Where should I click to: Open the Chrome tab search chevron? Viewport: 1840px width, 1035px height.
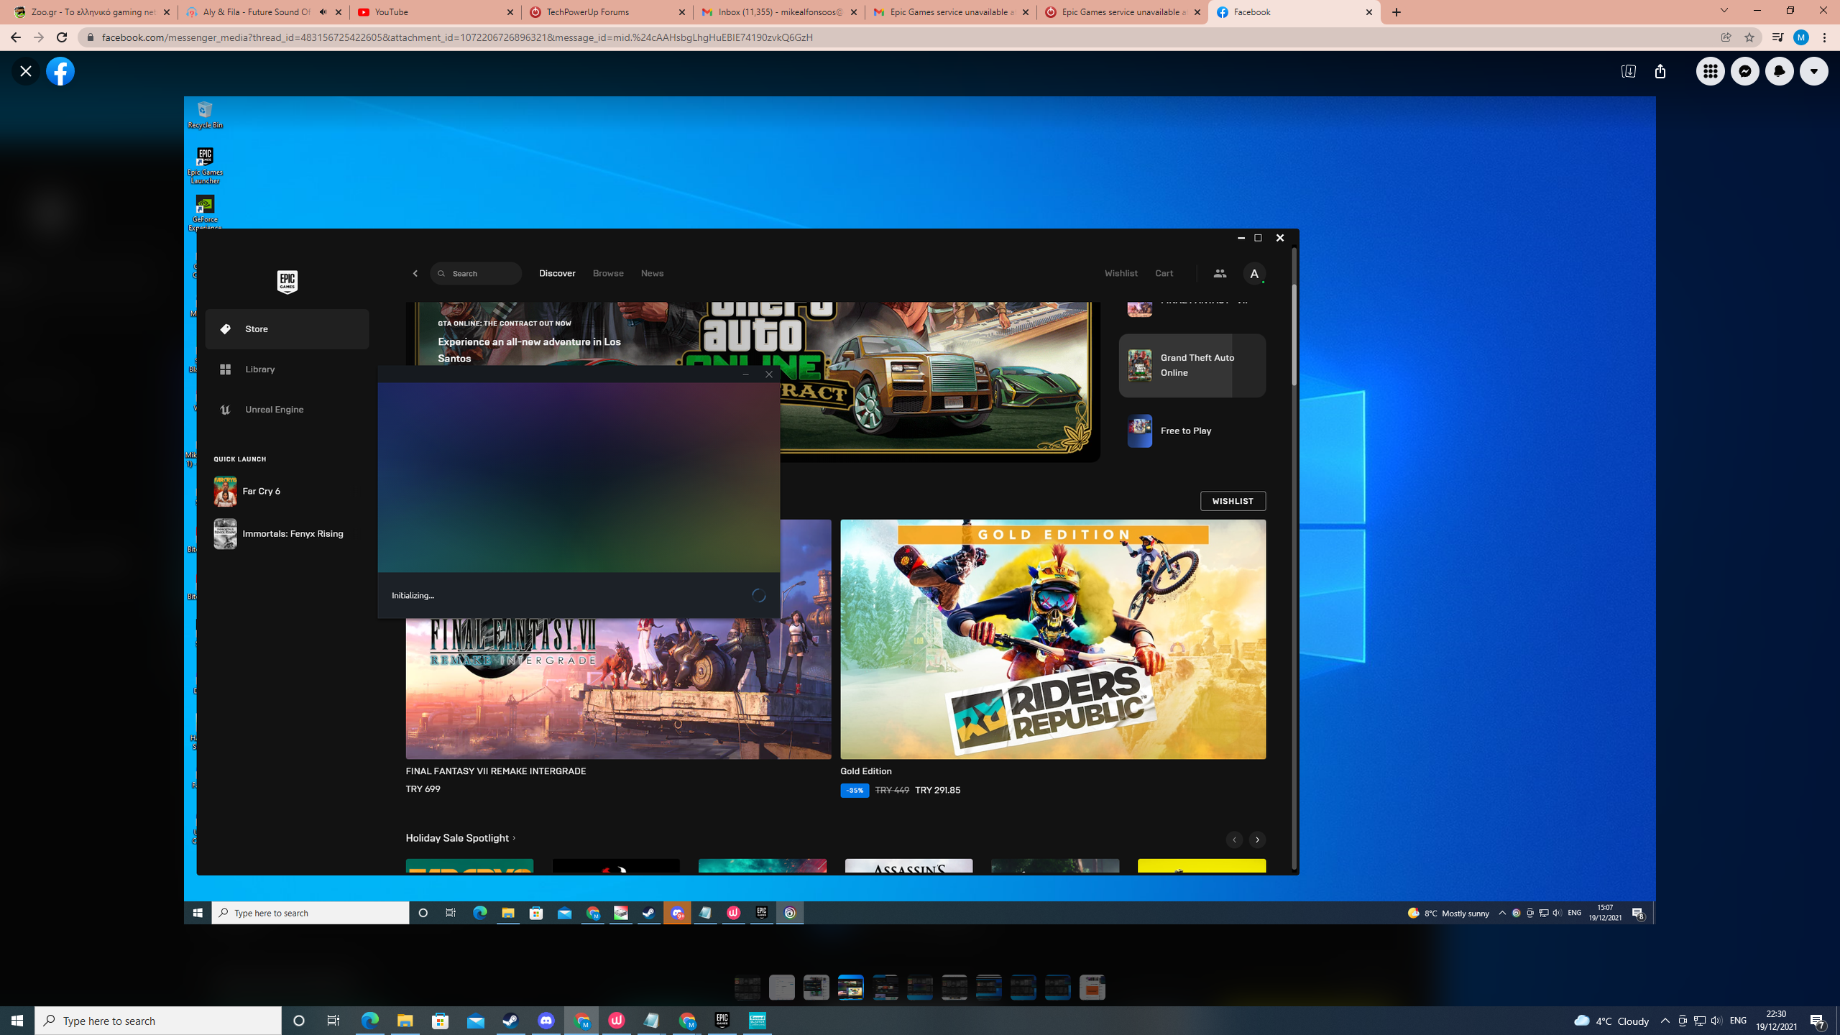(1724, 11)
